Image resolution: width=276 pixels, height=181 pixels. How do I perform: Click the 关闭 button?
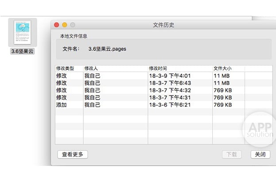[x=260, y=154]
